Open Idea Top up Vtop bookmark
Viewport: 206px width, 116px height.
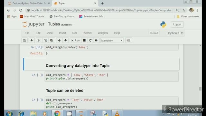pyautogui.click(x=63, y=16)
